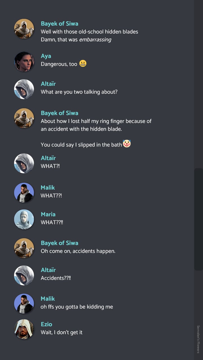Click Bayek's avatar next to "Oh come on, accidents happen."
203x360 pixels.
point(24,248)
